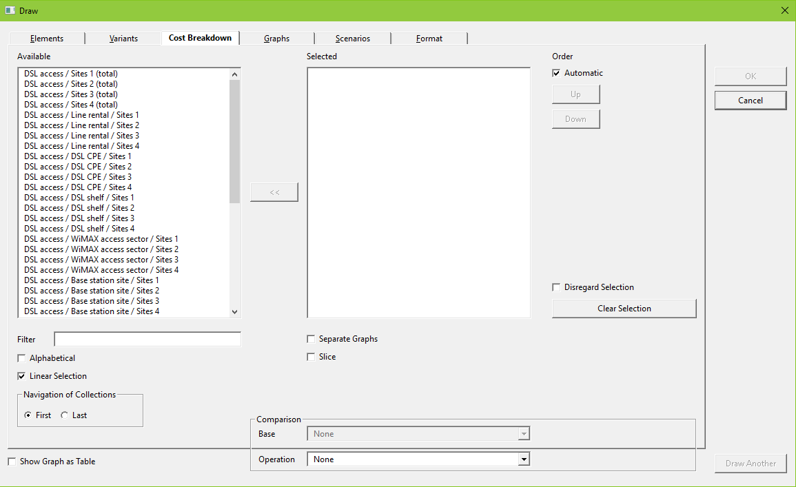The height and width of the screenshot is (487, 796).
Task: Click the Cancel button
Action: [x=751, y=101]
